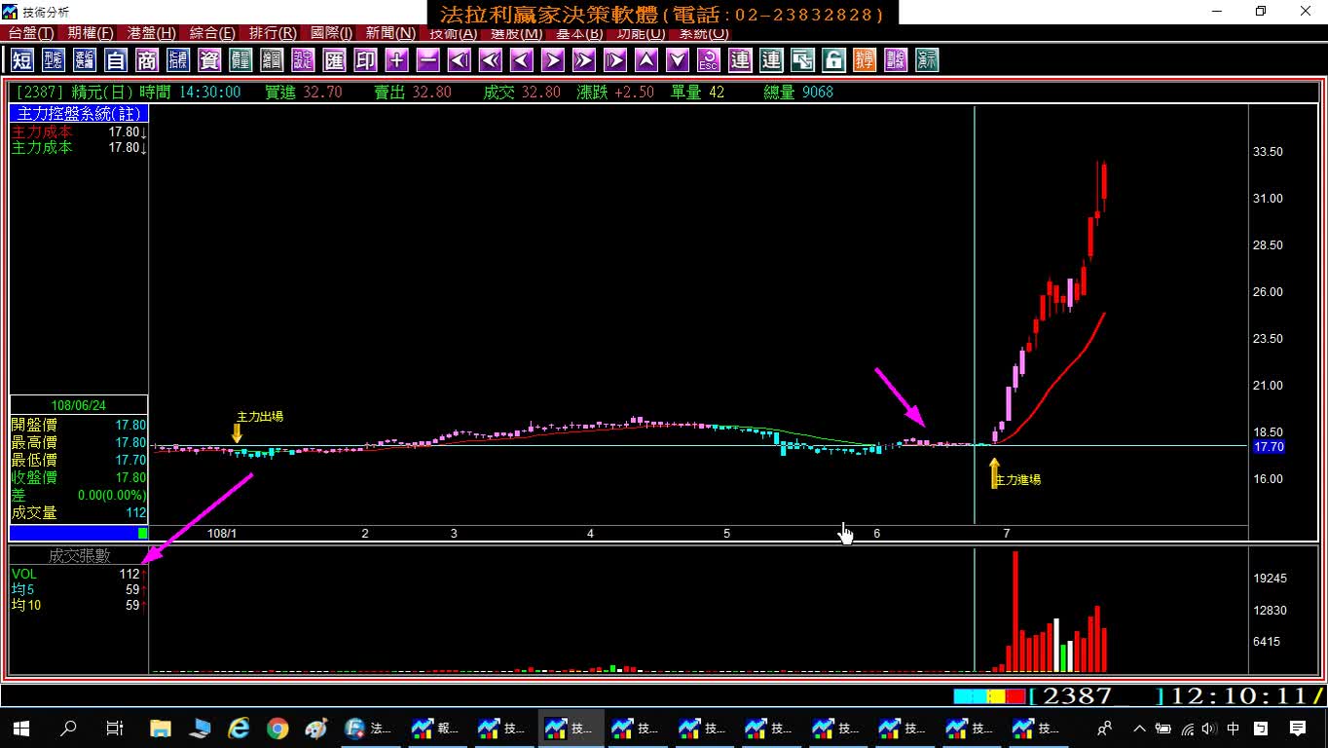The image size is (1328, 748).
Task: Click the 繪圖 drawing toolbar icon
Action: pyautogui.click(x=272, y=60)
